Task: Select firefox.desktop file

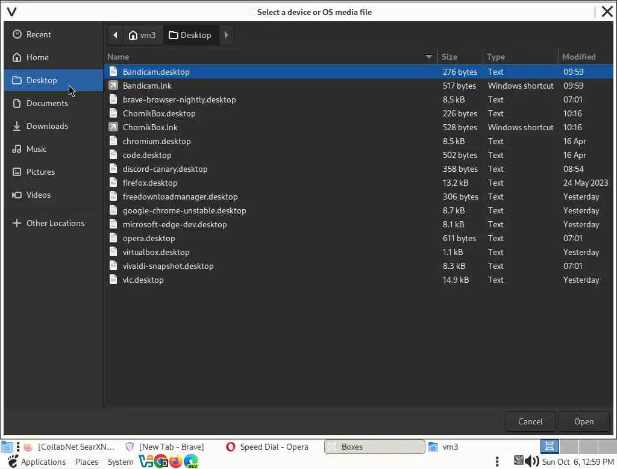Action: click(359, 183)
